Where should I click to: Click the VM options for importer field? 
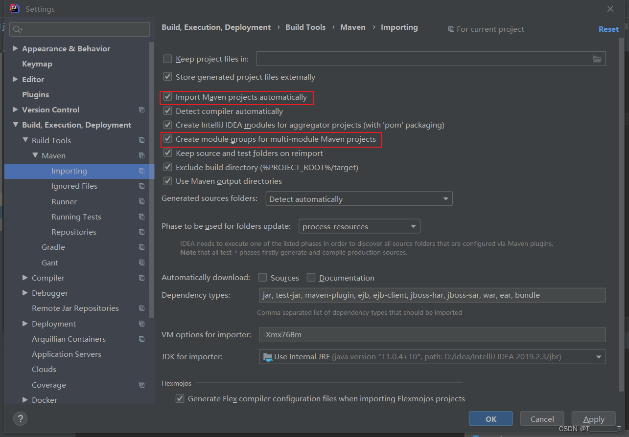pos(432,335)
